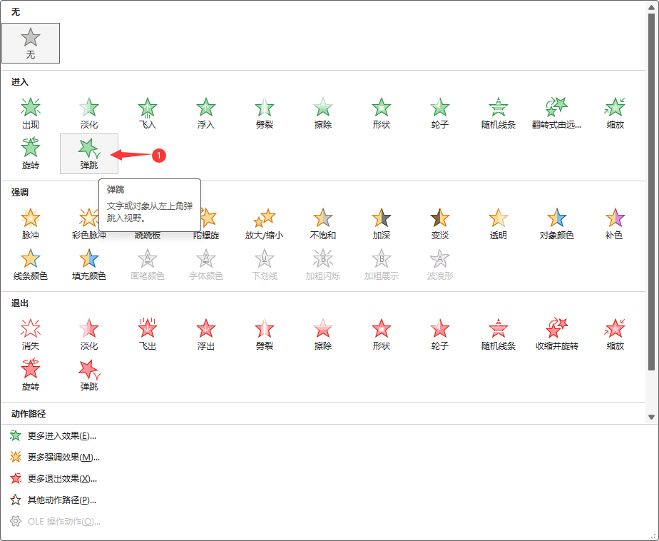Apply the exit 形状 shape effect
The image size is (659, 541).
(381, 335)
